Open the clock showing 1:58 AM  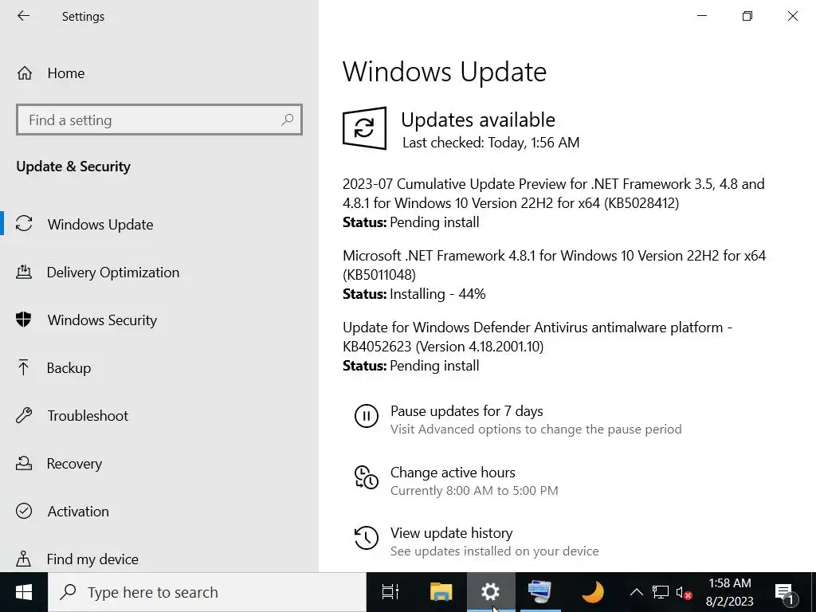[x=729, y=592]
